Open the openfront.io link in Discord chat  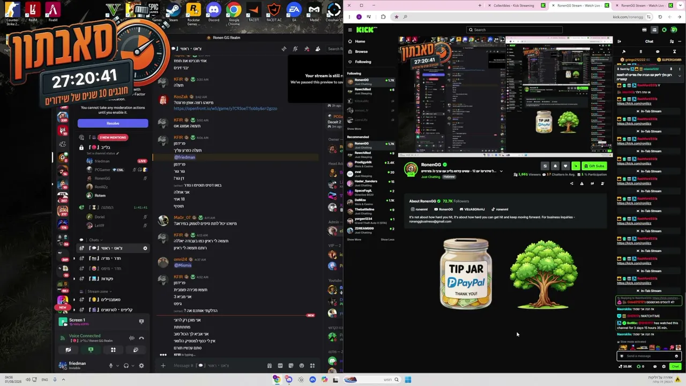(225, 108)
